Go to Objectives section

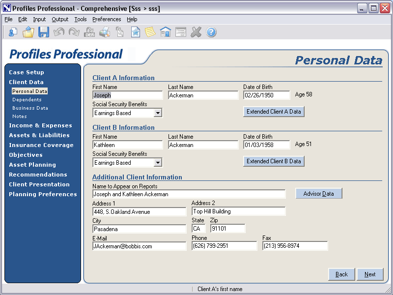coord(26,155)
